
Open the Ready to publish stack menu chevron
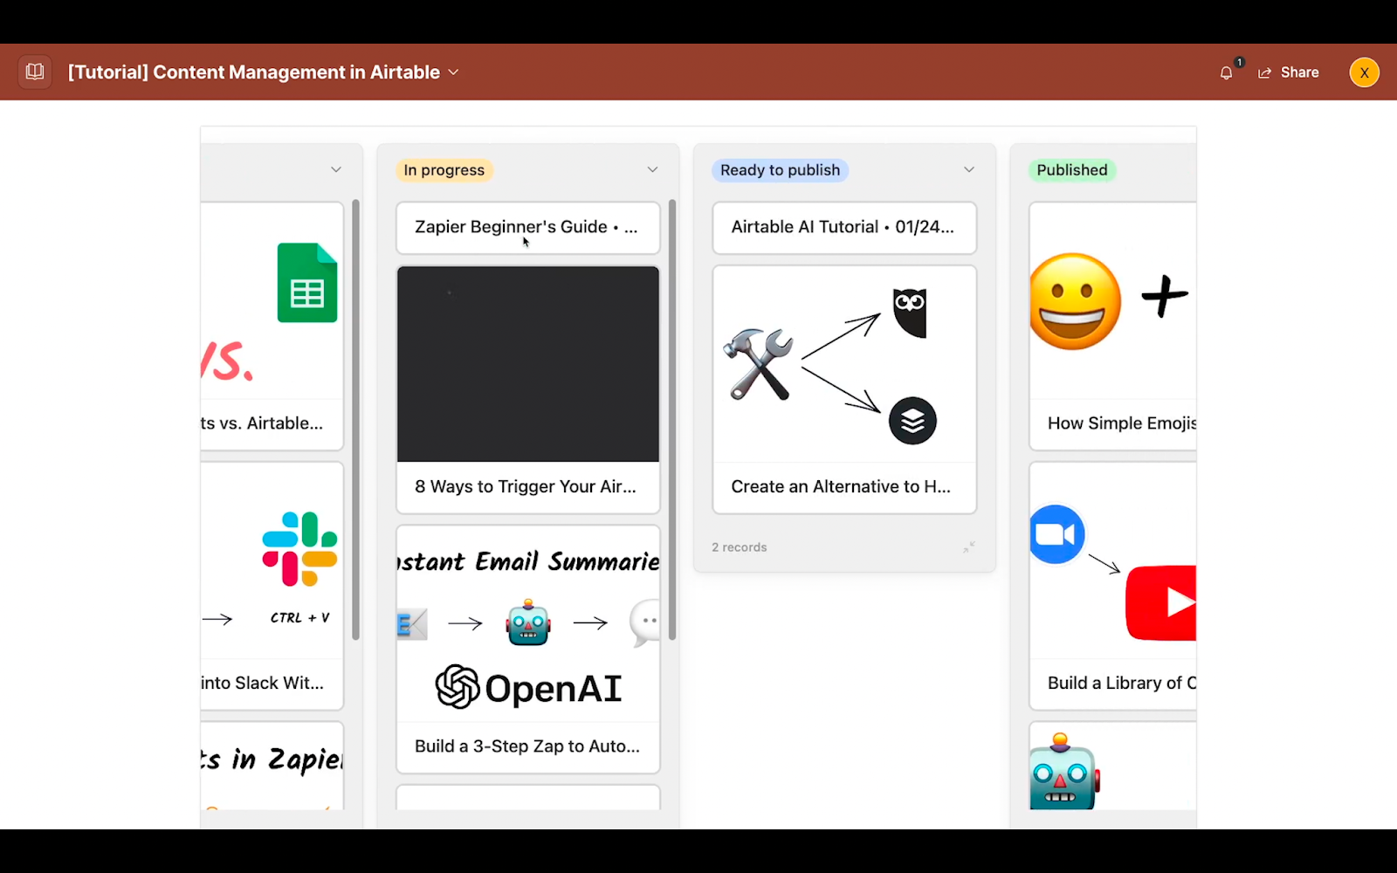click(x=968, y=169)
